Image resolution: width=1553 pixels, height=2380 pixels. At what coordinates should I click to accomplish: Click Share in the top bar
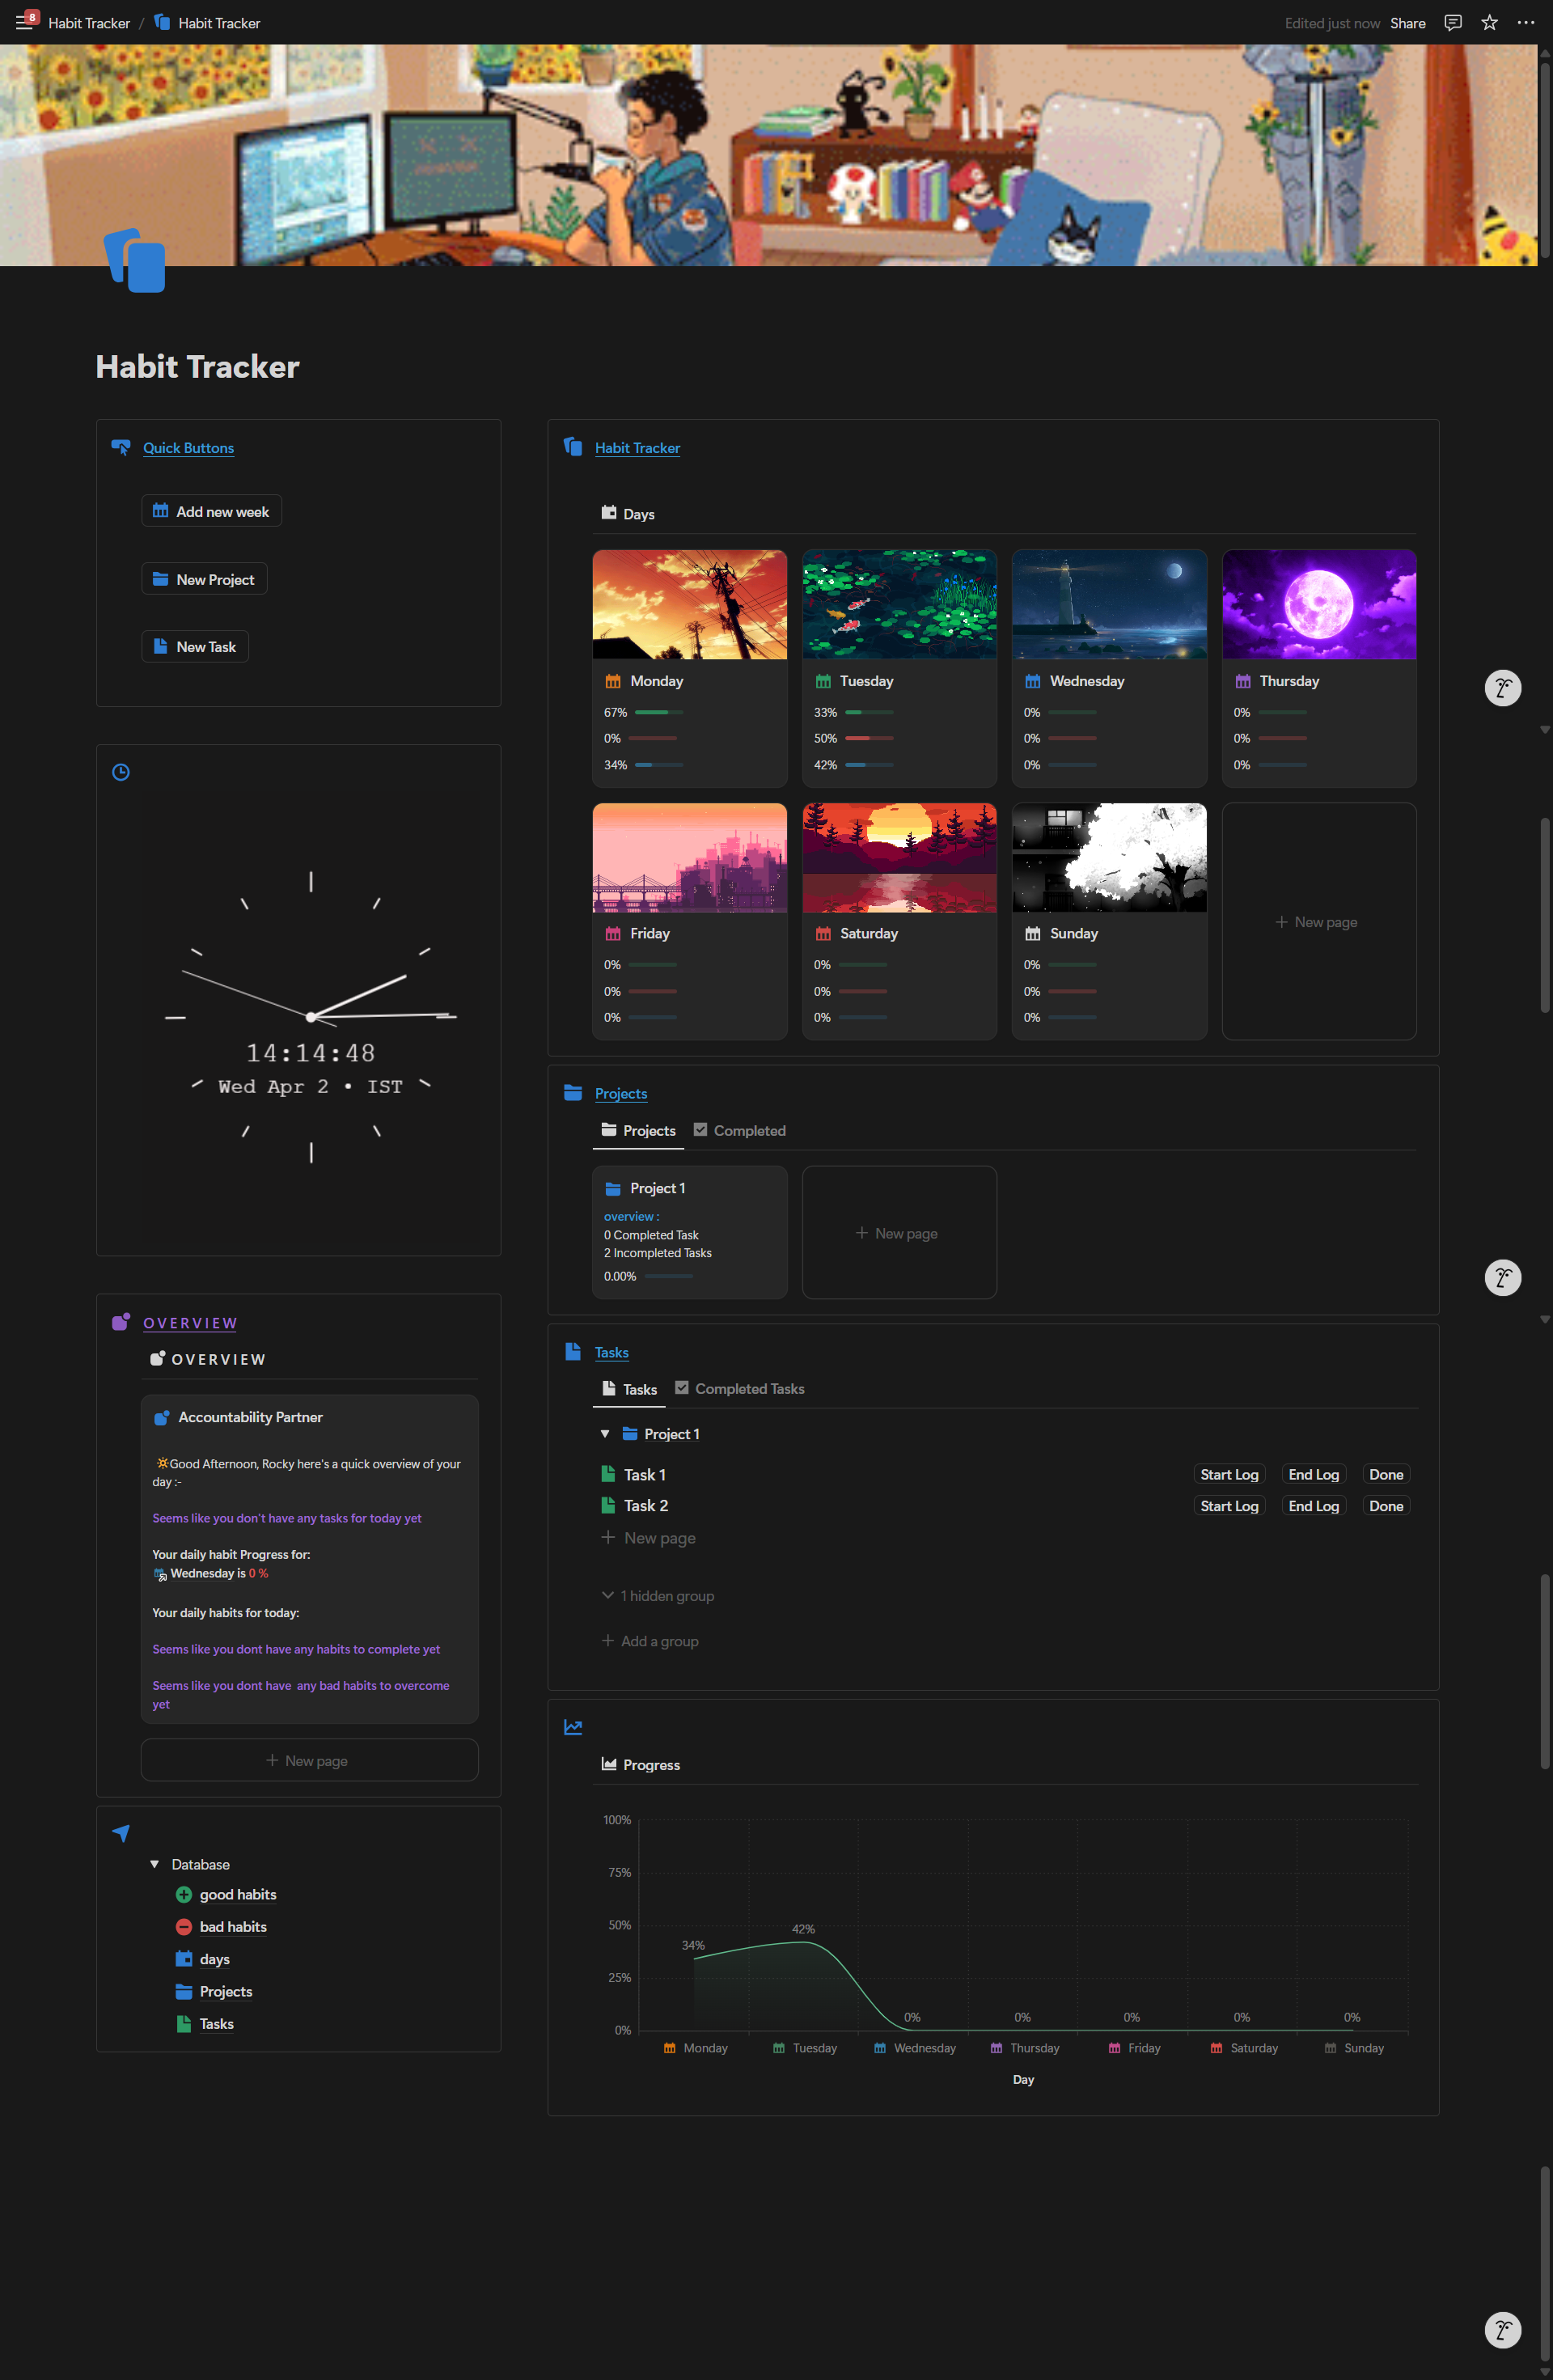click(1407, 23)
